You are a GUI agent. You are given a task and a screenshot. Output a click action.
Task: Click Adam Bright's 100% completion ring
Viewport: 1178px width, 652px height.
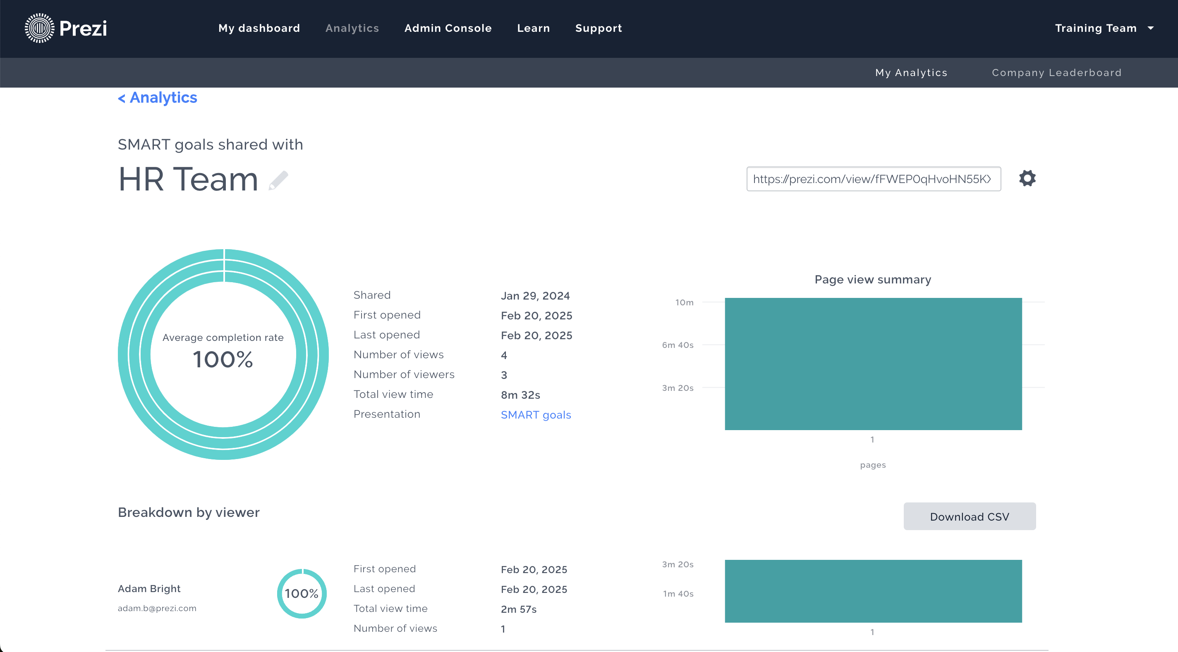point(302,593)
